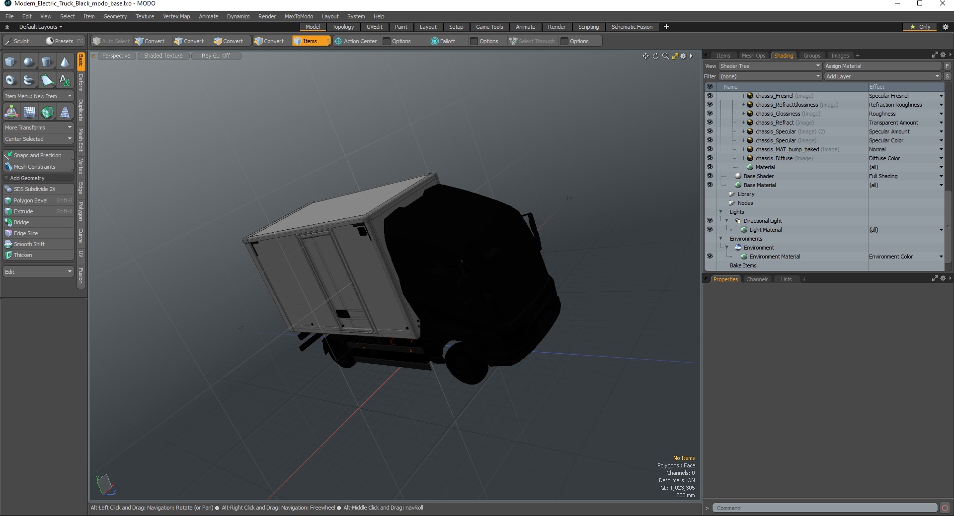
Task: Toggle visibility of Environment Material
Action: [x=710, y=257]
